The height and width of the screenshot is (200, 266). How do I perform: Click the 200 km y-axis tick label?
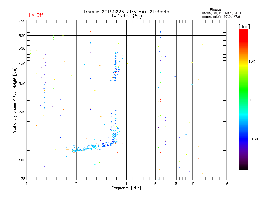pos(22,112)
